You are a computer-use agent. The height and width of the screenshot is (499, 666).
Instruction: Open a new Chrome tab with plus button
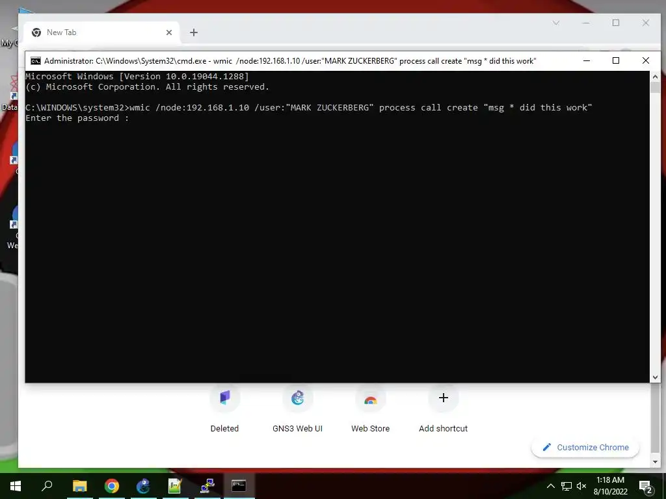click(x=194, y=32)
